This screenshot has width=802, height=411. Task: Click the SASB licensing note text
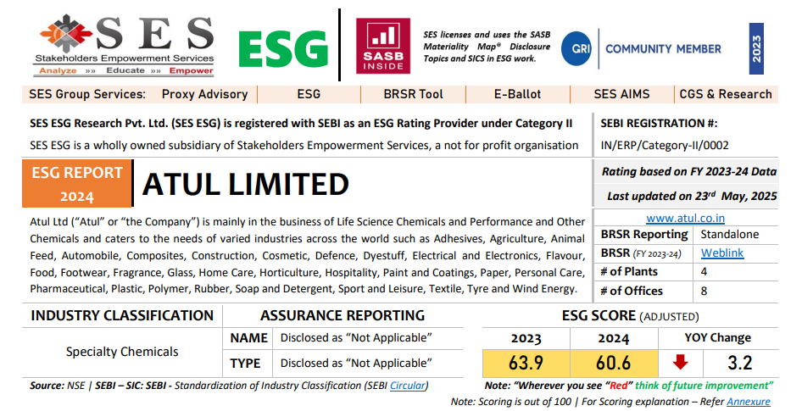pyautogui.click(x=487, y=47)
